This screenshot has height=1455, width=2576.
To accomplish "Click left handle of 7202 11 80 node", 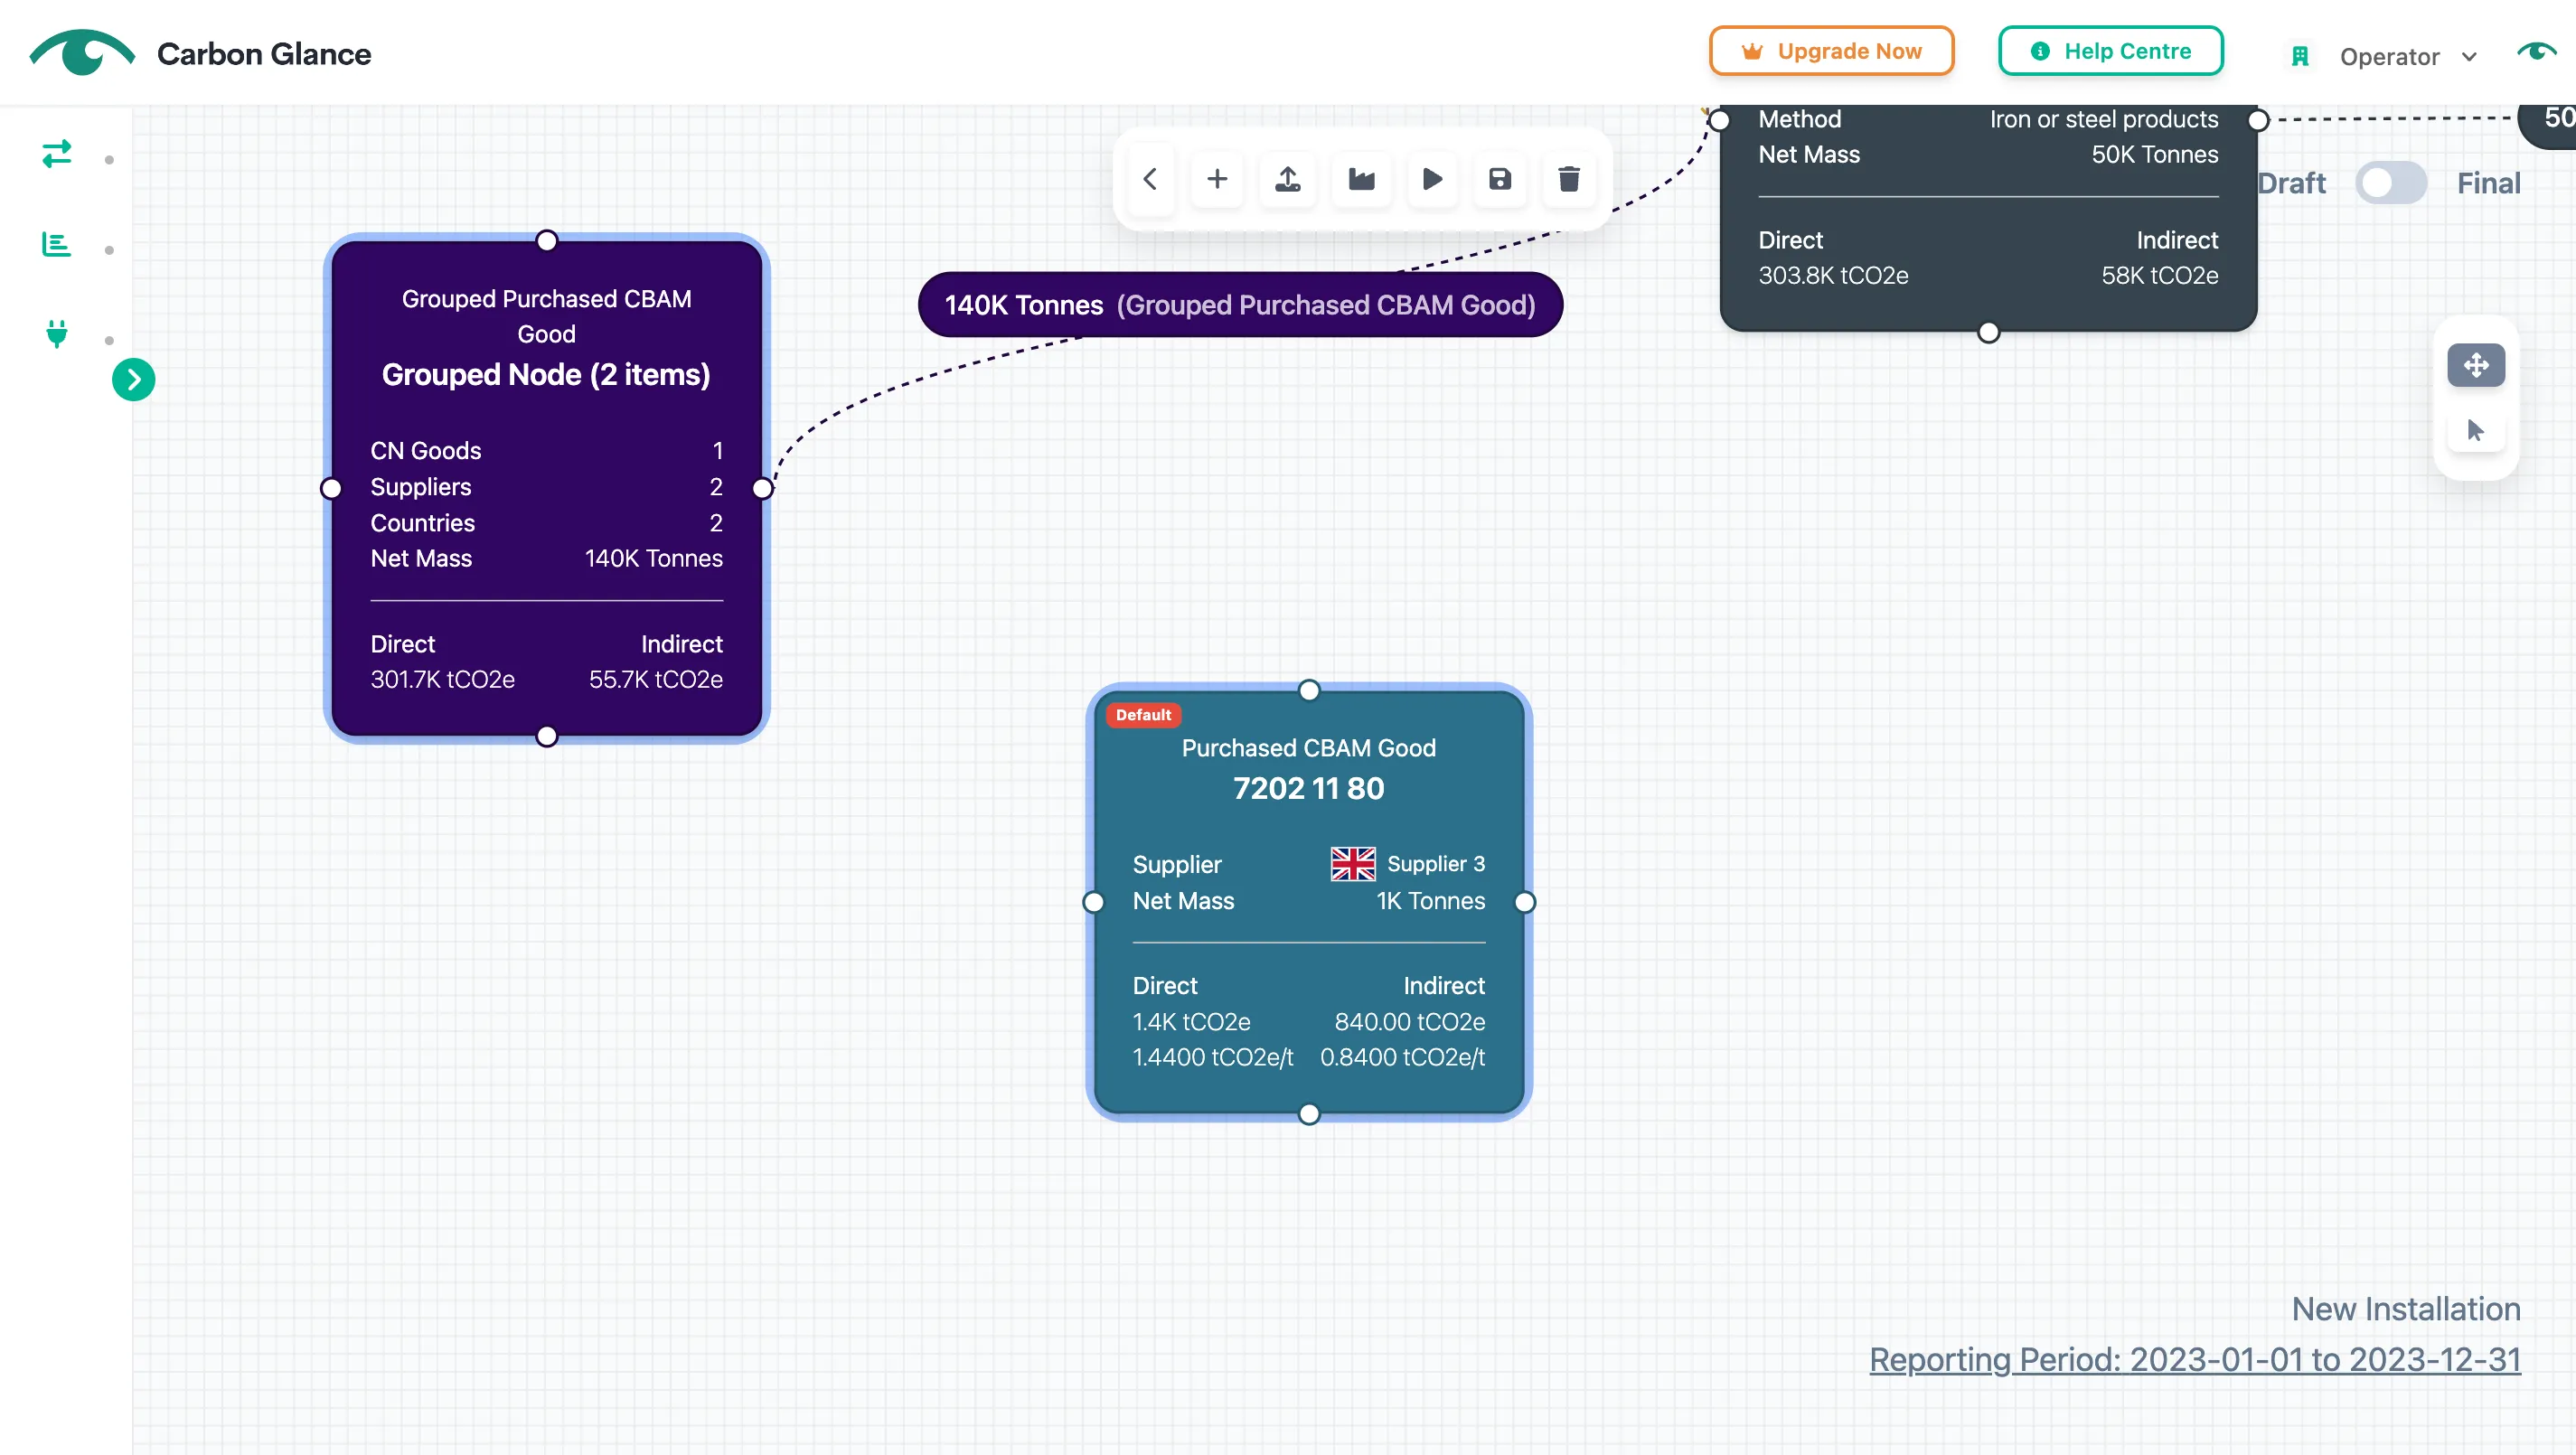I will (1094, 902).
